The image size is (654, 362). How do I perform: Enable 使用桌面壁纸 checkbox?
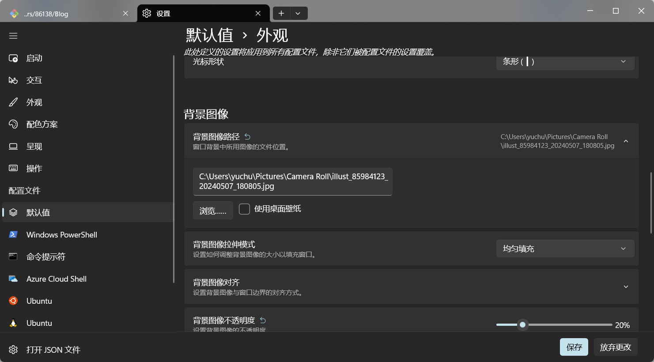coord(244,209)
